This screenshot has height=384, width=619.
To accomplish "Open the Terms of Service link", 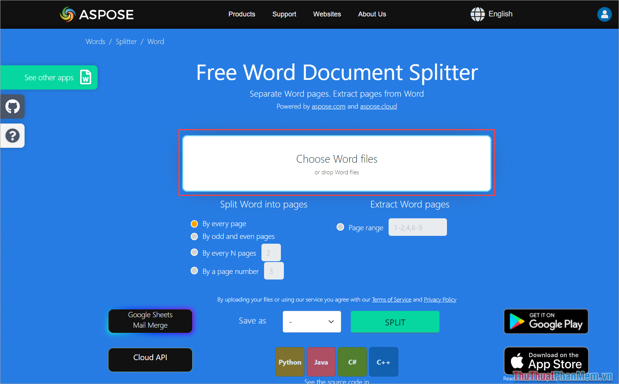I will pyautogui.click(x=391, y=300).
